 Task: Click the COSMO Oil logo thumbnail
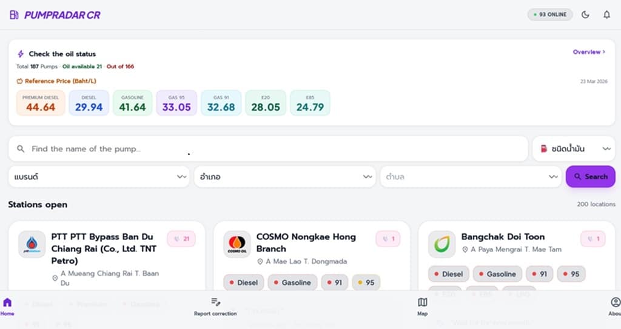click(237, 244)
